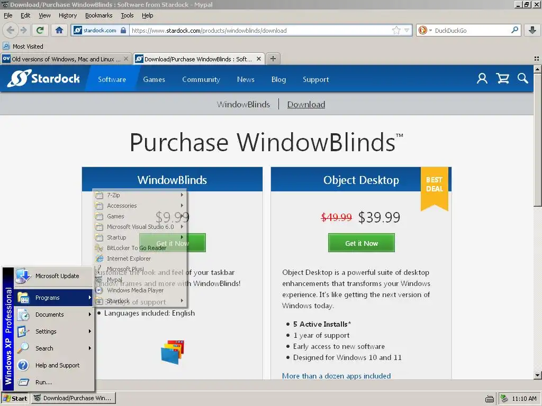Click the Download/Purchase Win... taskbar button

[x=74, y=399]
